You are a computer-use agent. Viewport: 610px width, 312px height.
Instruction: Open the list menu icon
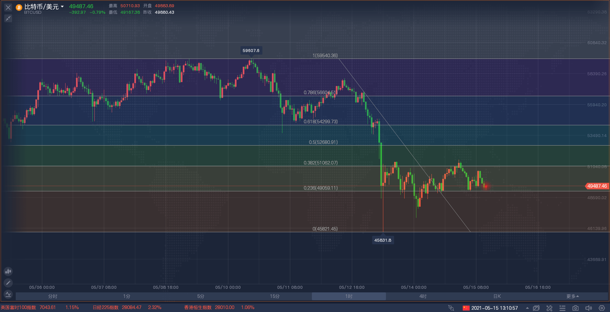[x=562, y=308]
